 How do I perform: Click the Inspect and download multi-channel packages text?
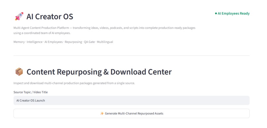[x=74, y=83]
